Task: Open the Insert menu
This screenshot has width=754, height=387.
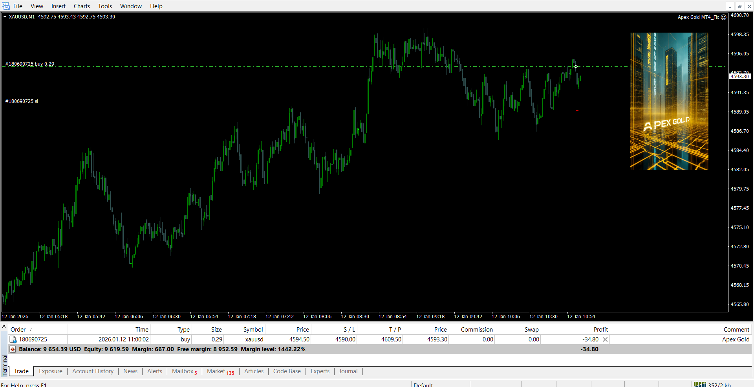Action: coord(59,6)
